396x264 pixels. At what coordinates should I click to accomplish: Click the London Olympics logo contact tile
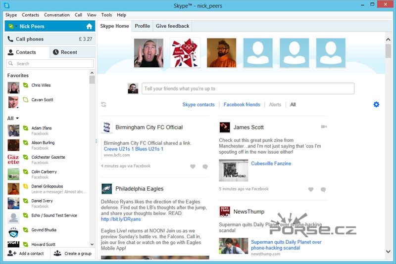(185, 53)
